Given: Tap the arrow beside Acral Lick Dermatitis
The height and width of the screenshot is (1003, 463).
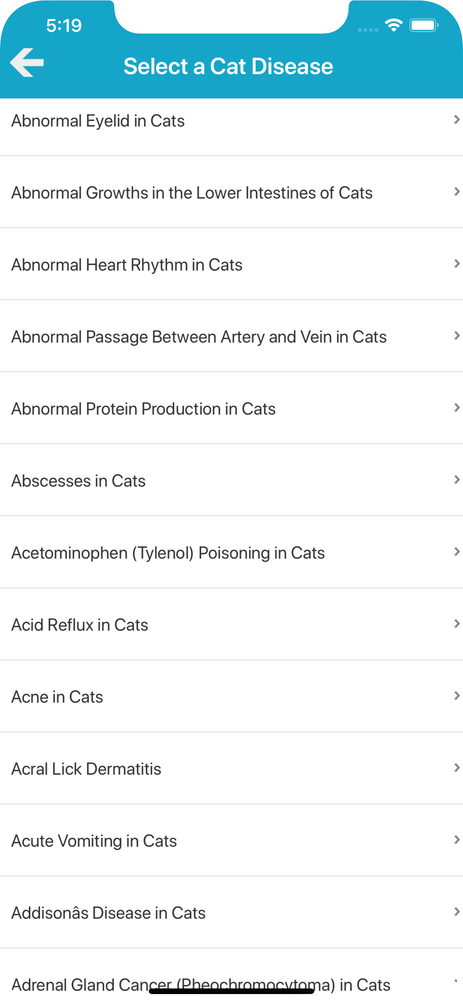Looking at the screenshot, I should pos(457,768).
